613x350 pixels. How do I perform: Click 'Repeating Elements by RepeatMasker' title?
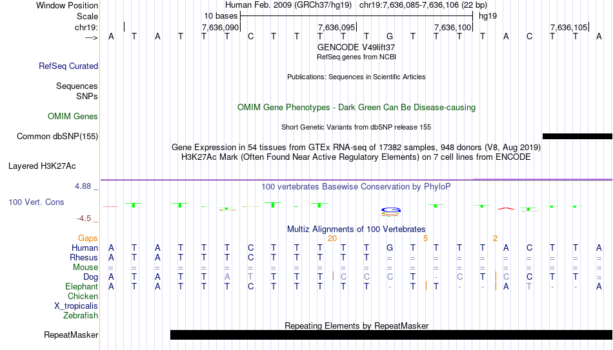tap(356, 326)
